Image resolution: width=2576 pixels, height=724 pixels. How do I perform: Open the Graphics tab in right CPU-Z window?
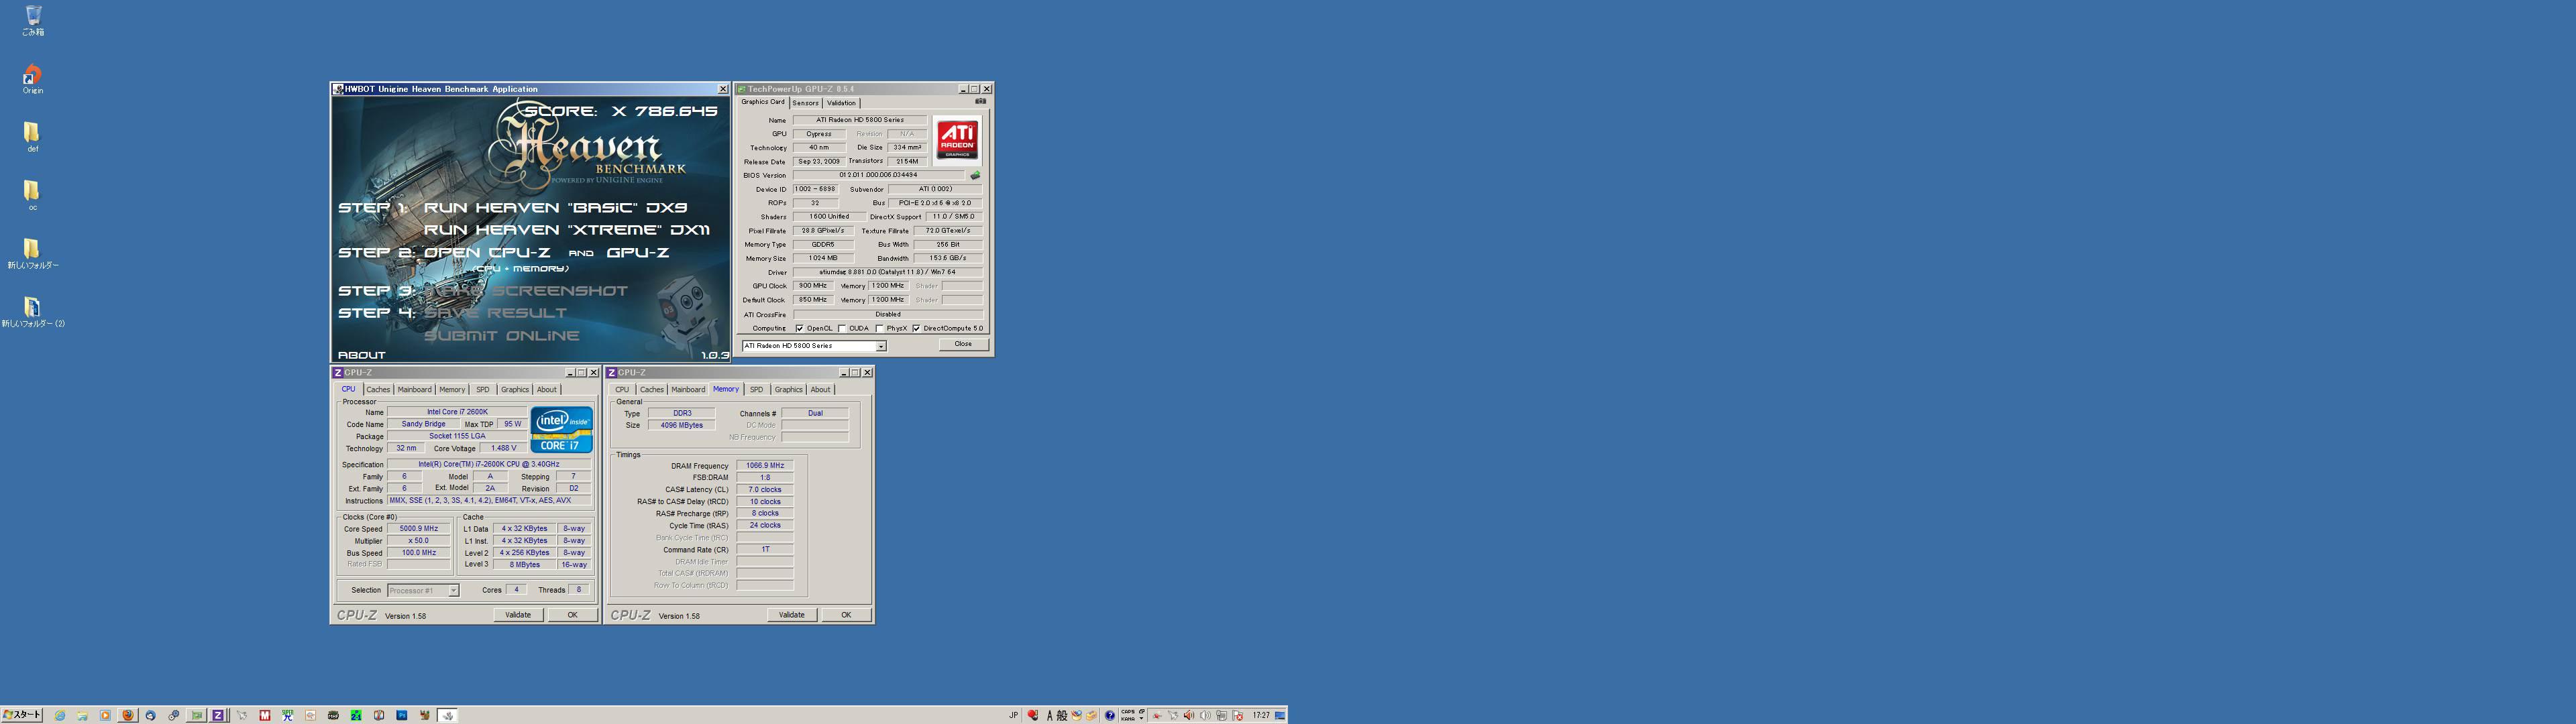788,390
